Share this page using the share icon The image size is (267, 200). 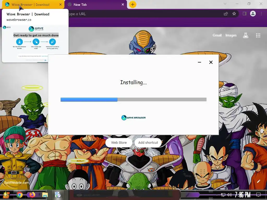coord(226,14)
